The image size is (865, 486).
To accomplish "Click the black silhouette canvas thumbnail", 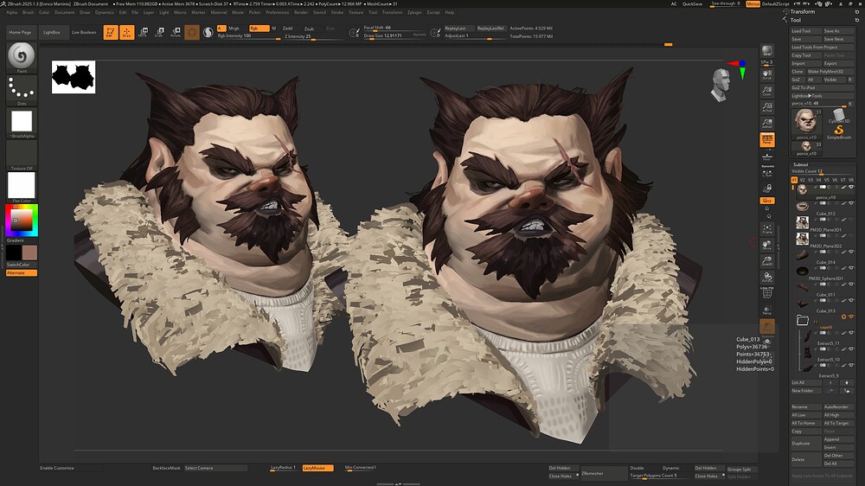I will 74,77.
